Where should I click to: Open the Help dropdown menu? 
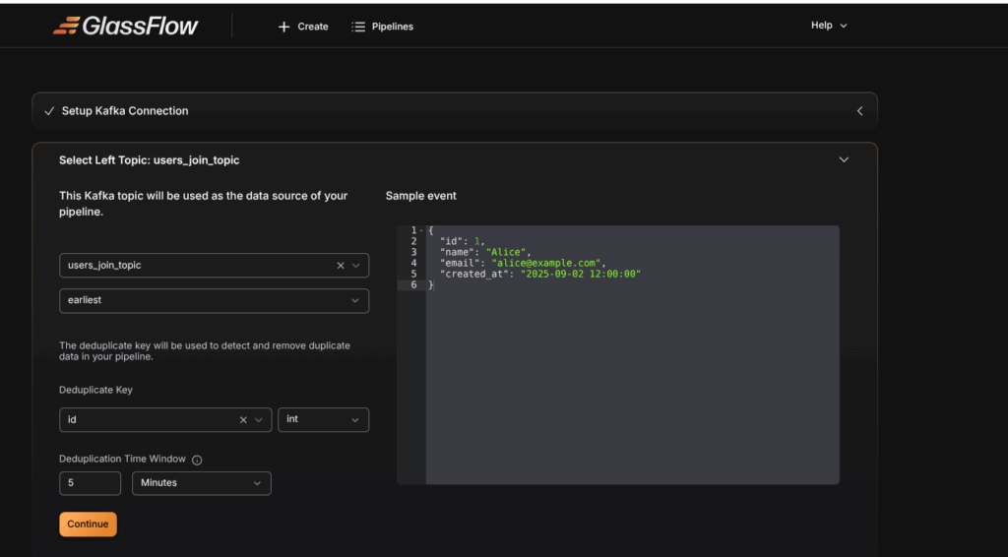[828, 26]
